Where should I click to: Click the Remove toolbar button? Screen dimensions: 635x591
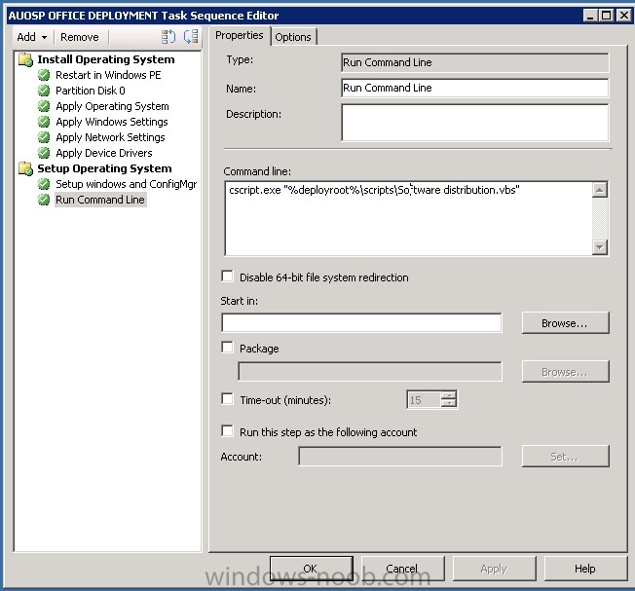pyautogui.click(x=80, y=37)
